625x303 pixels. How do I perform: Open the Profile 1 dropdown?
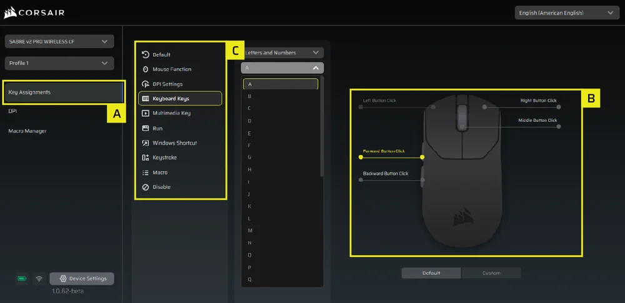pos(59,63)
